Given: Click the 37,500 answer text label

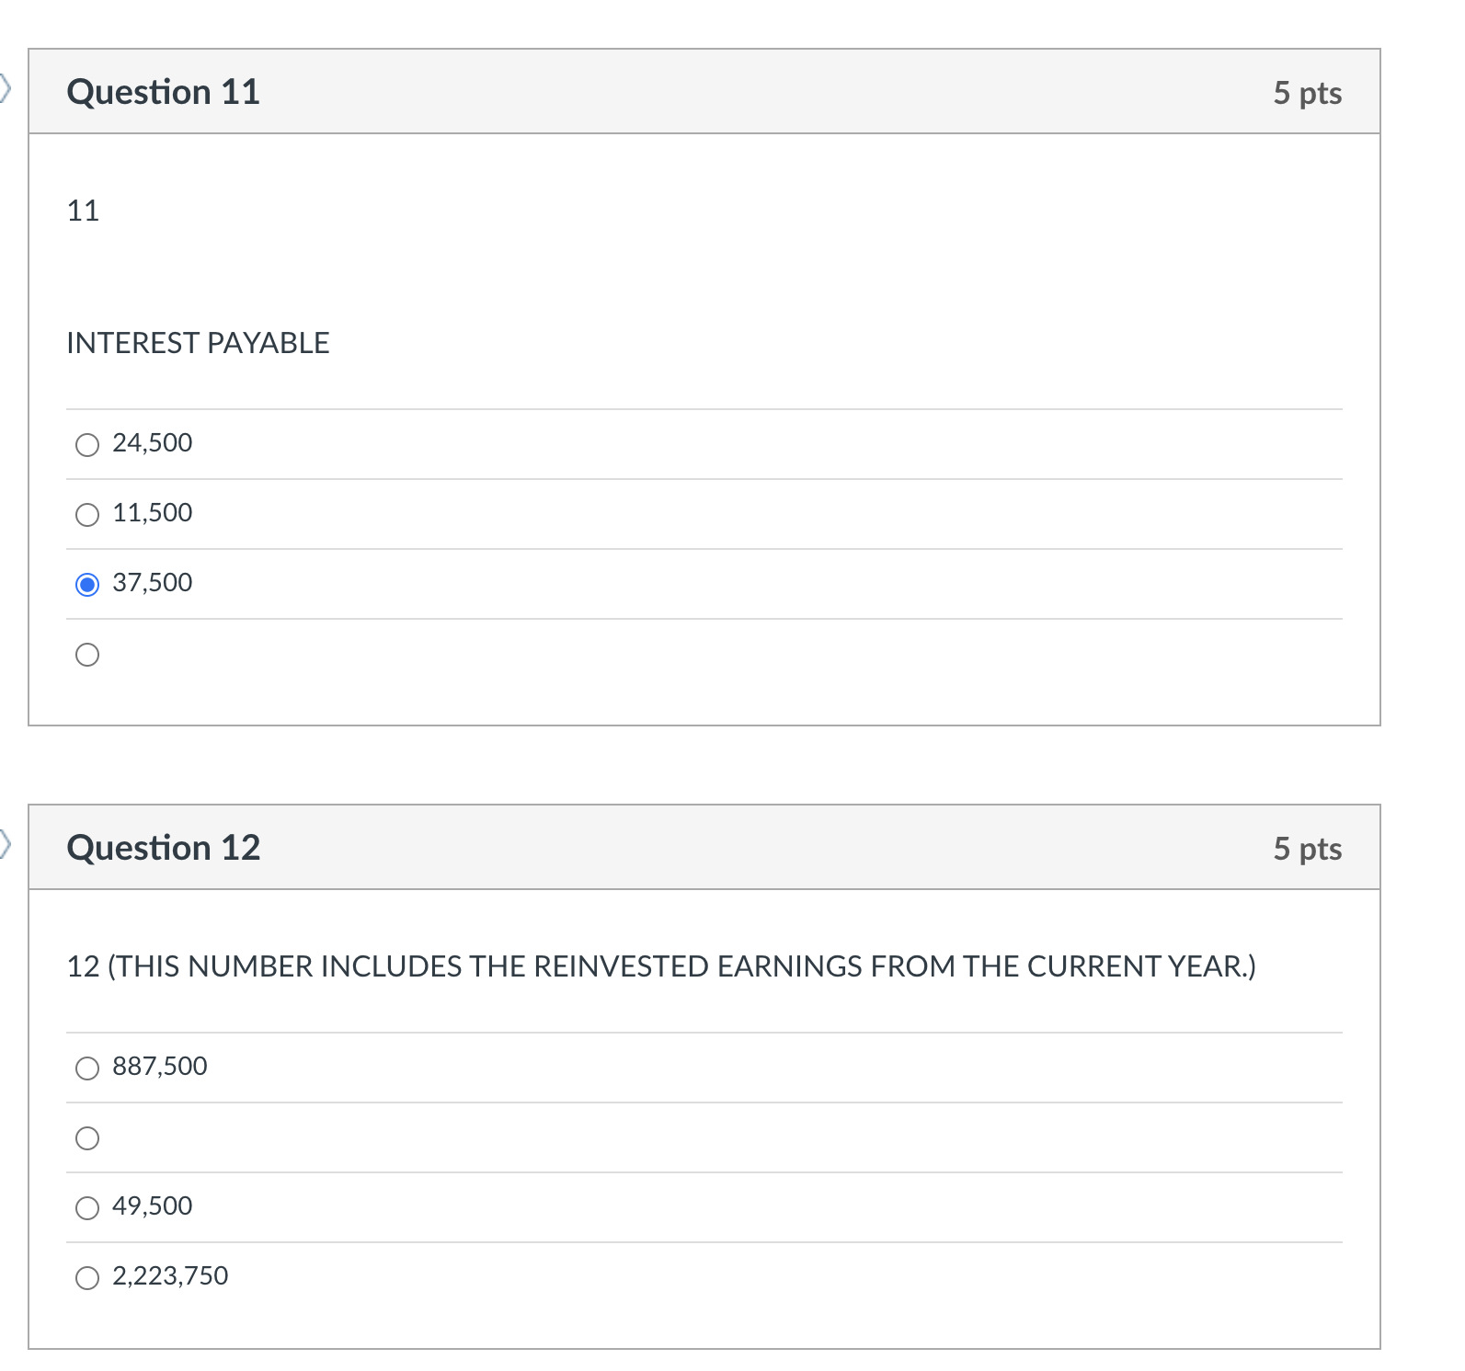Looking at the screenshot, I should click(x=153, y=583).
